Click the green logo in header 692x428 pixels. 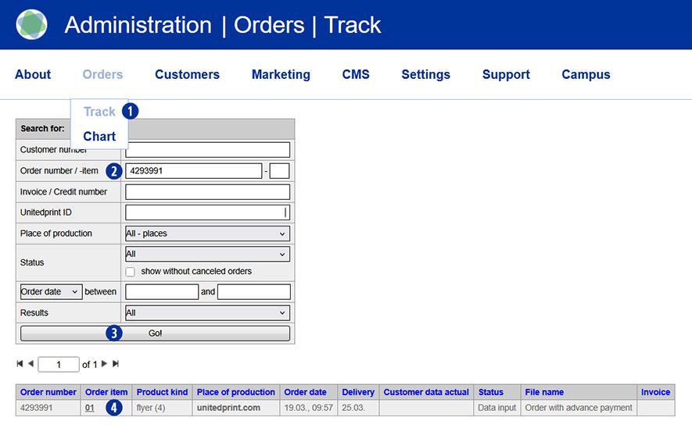click(31, 25)
